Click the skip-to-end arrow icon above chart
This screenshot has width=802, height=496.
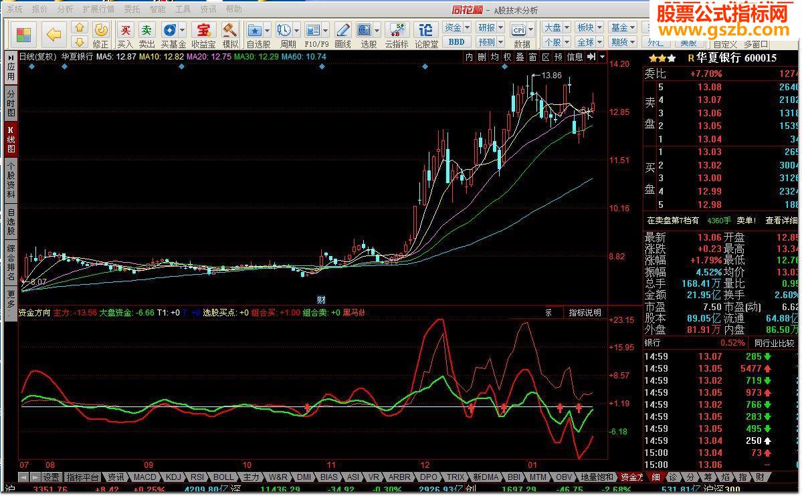(x=591, y=57)
